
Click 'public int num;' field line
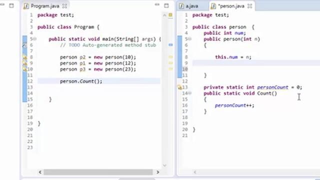(x=224, y=33)
